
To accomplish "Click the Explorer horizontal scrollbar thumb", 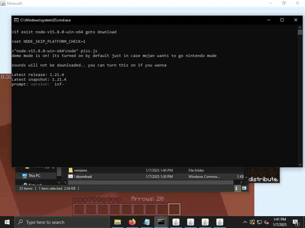I will click(150, 183).
